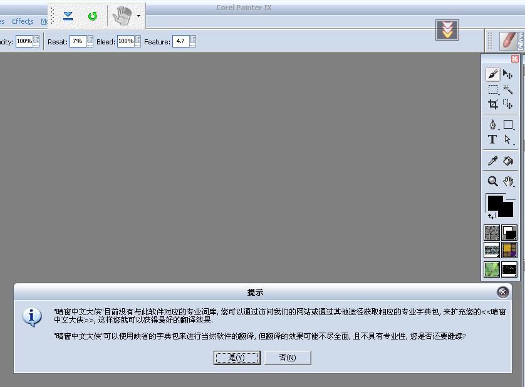Open dropdown arrow beside hand icon
Screen dimensions: 525x387
(138, 16)
